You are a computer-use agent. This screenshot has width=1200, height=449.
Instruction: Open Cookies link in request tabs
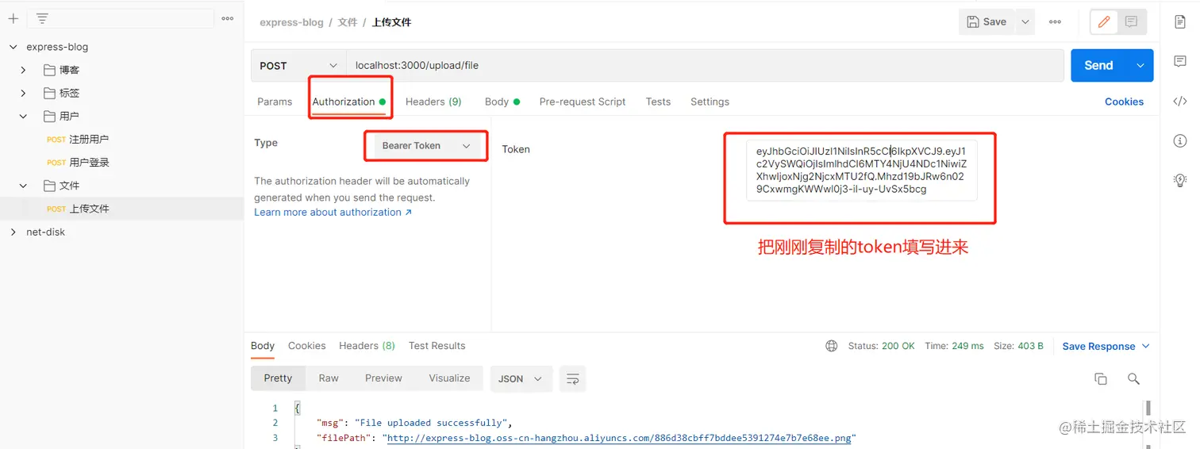1124,102
